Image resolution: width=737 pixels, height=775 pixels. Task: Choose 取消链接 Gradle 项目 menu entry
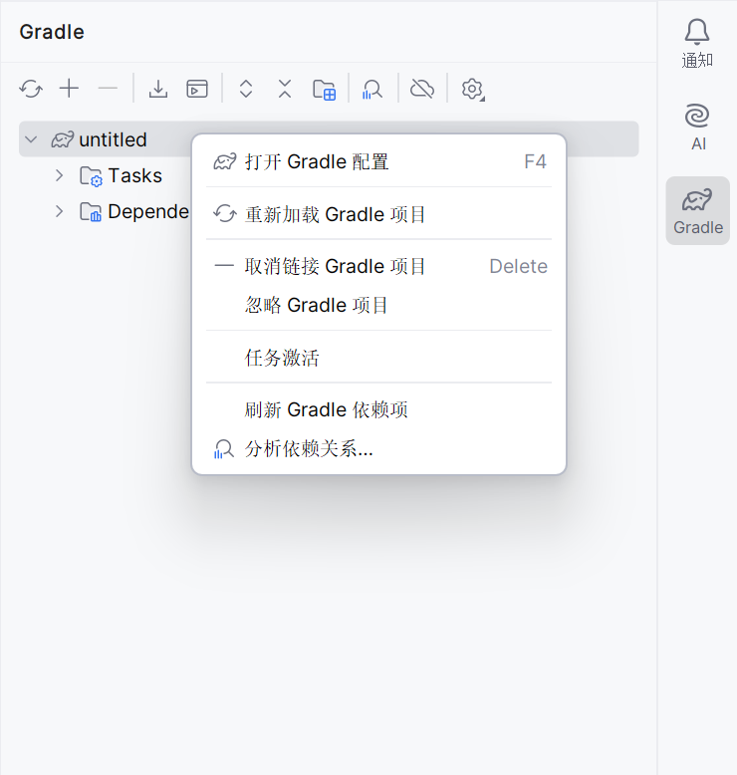click(x=378, y=266)
